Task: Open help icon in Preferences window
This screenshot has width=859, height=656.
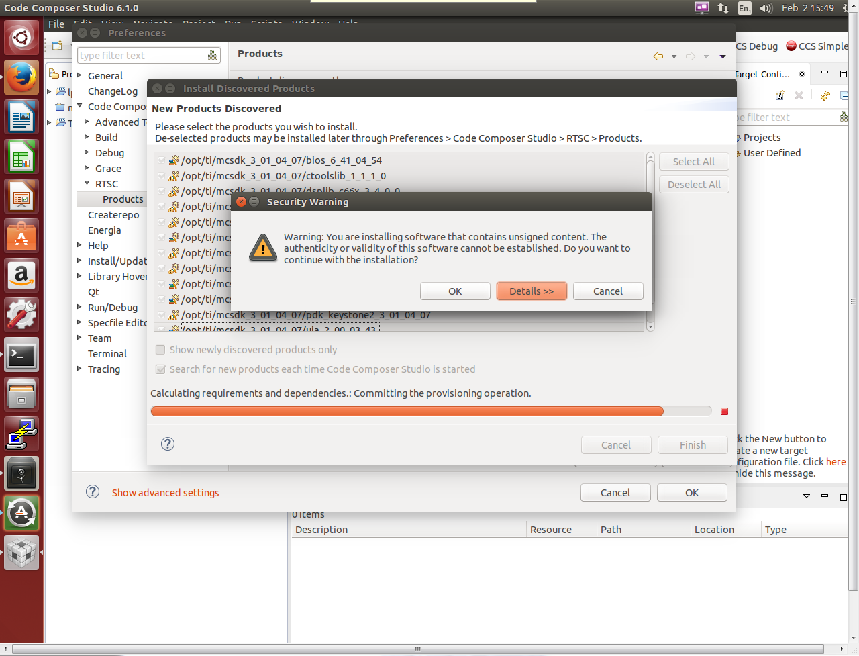Action: 93,491
